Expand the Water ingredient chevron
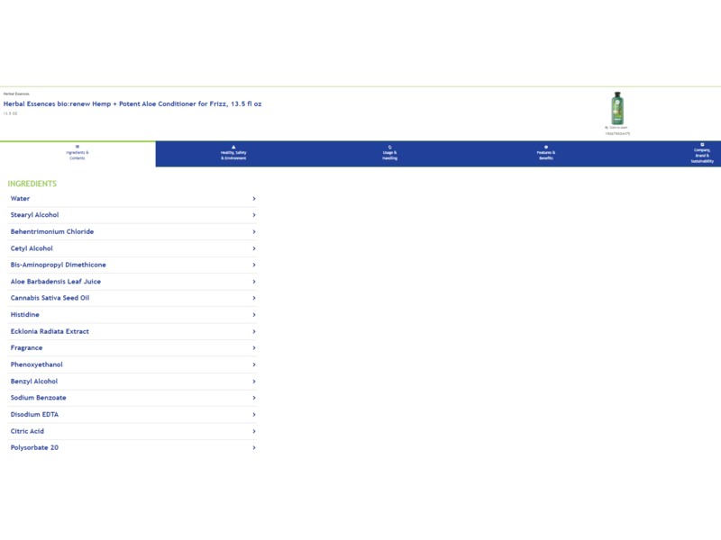Image resolution: width=721 pixels, height=540 pixels. [254, 199]
